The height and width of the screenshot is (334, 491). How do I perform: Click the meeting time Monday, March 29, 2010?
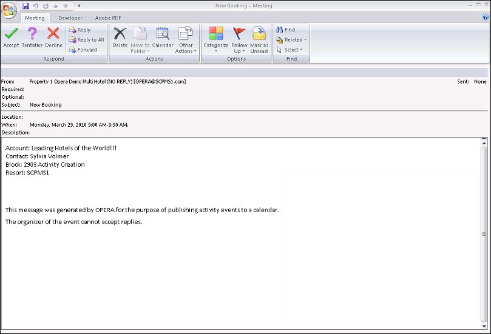[79, 125]
